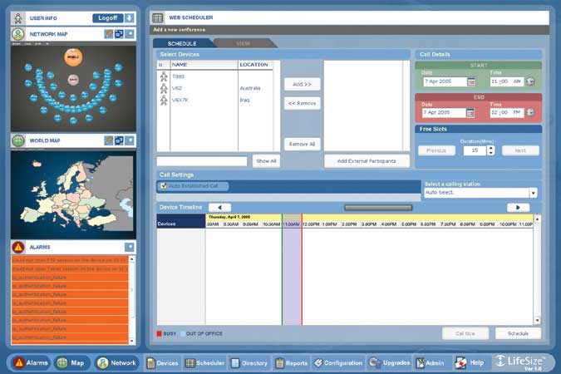This screenshot has width=561, height=374.
Task: Click the start time clock icon
Action: pyautogui.click(x=530, y=81)
